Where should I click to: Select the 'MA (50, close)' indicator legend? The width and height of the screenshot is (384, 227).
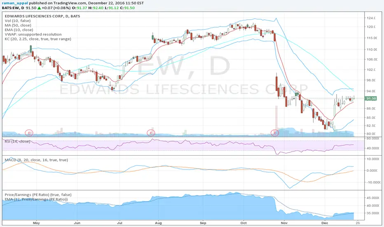coord(18,25)
